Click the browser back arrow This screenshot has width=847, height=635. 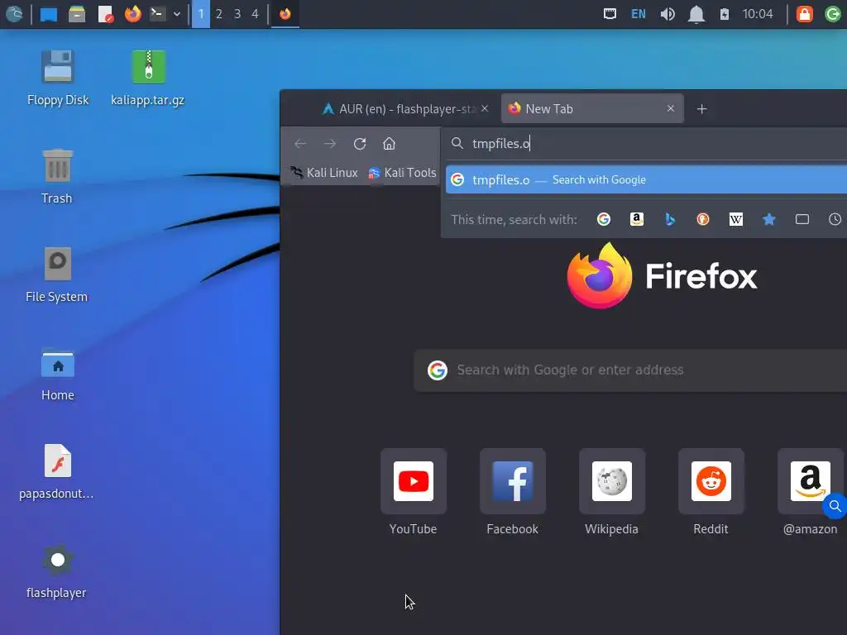300,144
